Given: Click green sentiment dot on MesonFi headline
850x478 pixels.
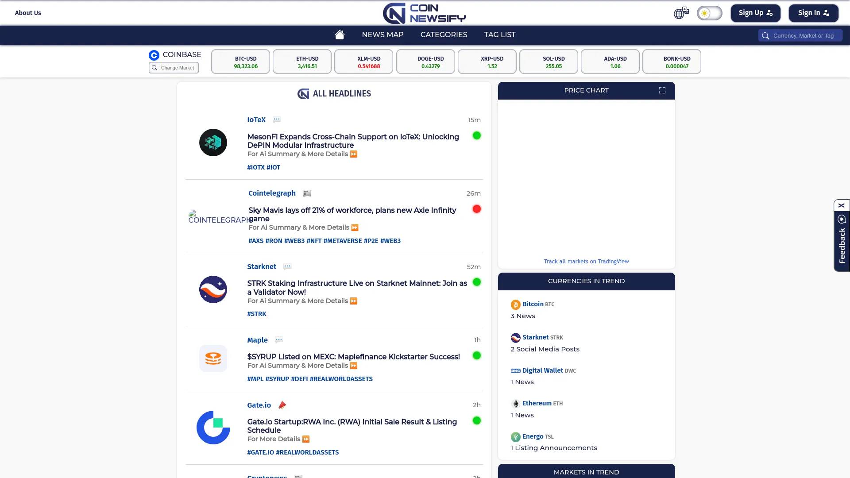Looking at the screenshot, I should [476, 135].
